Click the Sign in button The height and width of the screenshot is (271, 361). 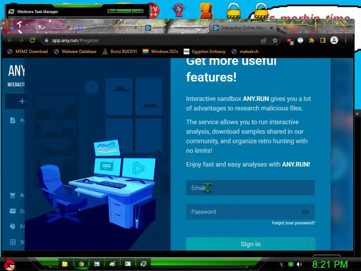click(x=250, y=244)
